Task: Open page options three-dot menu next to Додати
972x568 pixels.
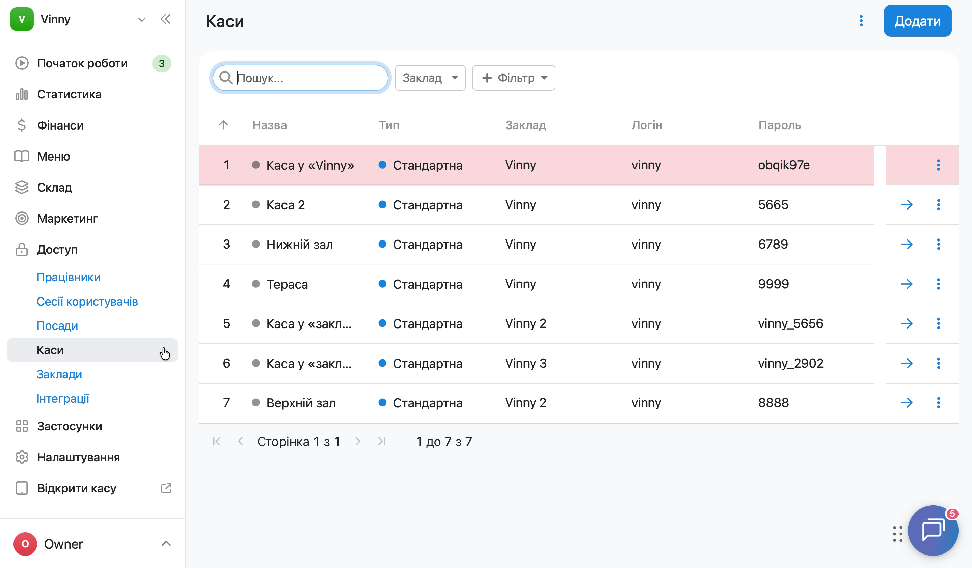Action: pyautogui.click(x=861, y=21)
